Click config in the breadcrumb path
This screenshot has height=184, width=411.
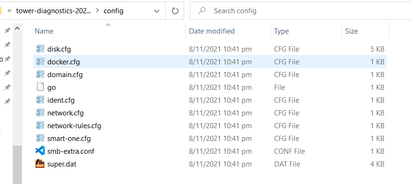(114, 11)
